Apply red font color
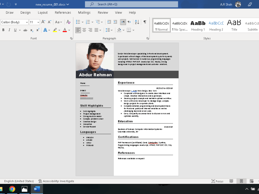 pyautogui.click(x=65, y=30)
